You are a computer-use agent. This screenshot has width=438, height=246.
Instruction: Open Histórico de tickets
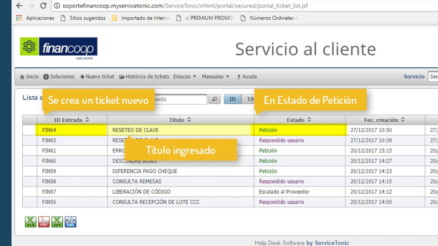144,77
